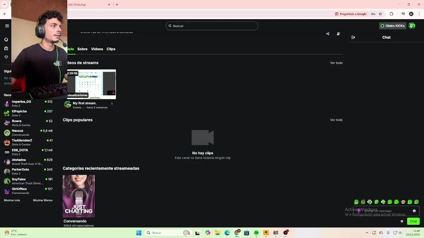Click the Conversando category title
Viewport: 424px width, 238px height.
(x=75, y=221)
